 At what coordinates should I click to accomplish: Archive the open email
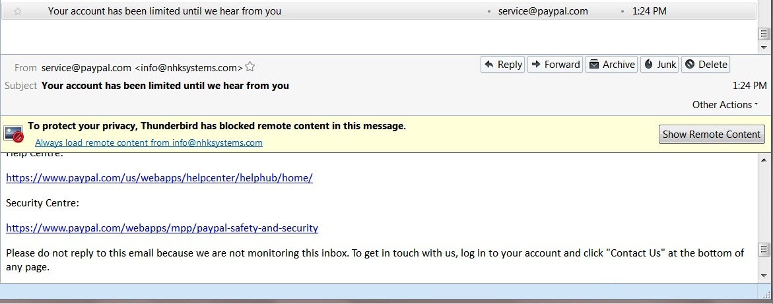[x=612, y=64]
